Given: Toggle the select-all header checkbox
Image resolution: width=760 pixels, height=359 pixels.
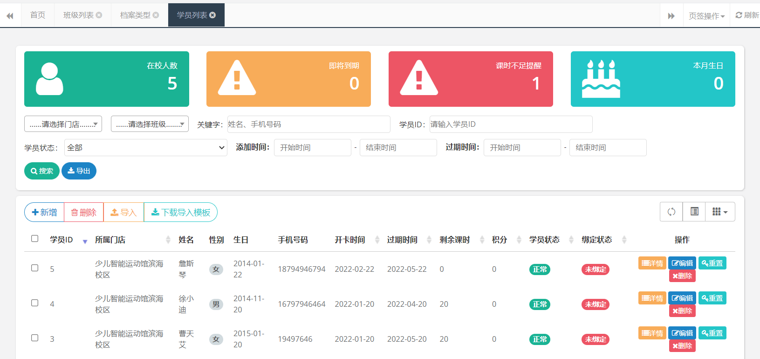Looking at the screenshot, I should [x=34, y=239].
